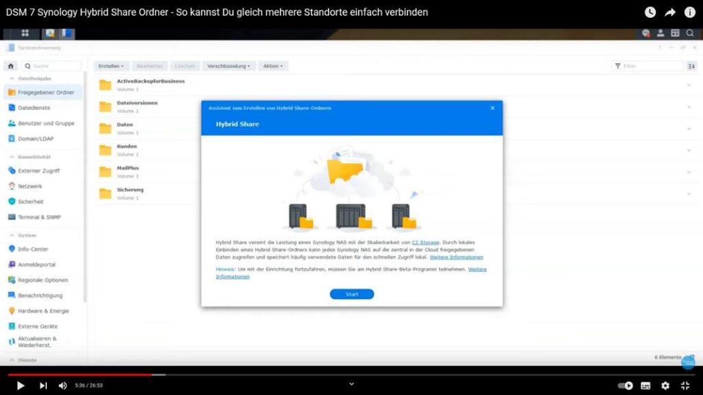Open the DSM main menu grid icon
703x395 pixels.
25,33
